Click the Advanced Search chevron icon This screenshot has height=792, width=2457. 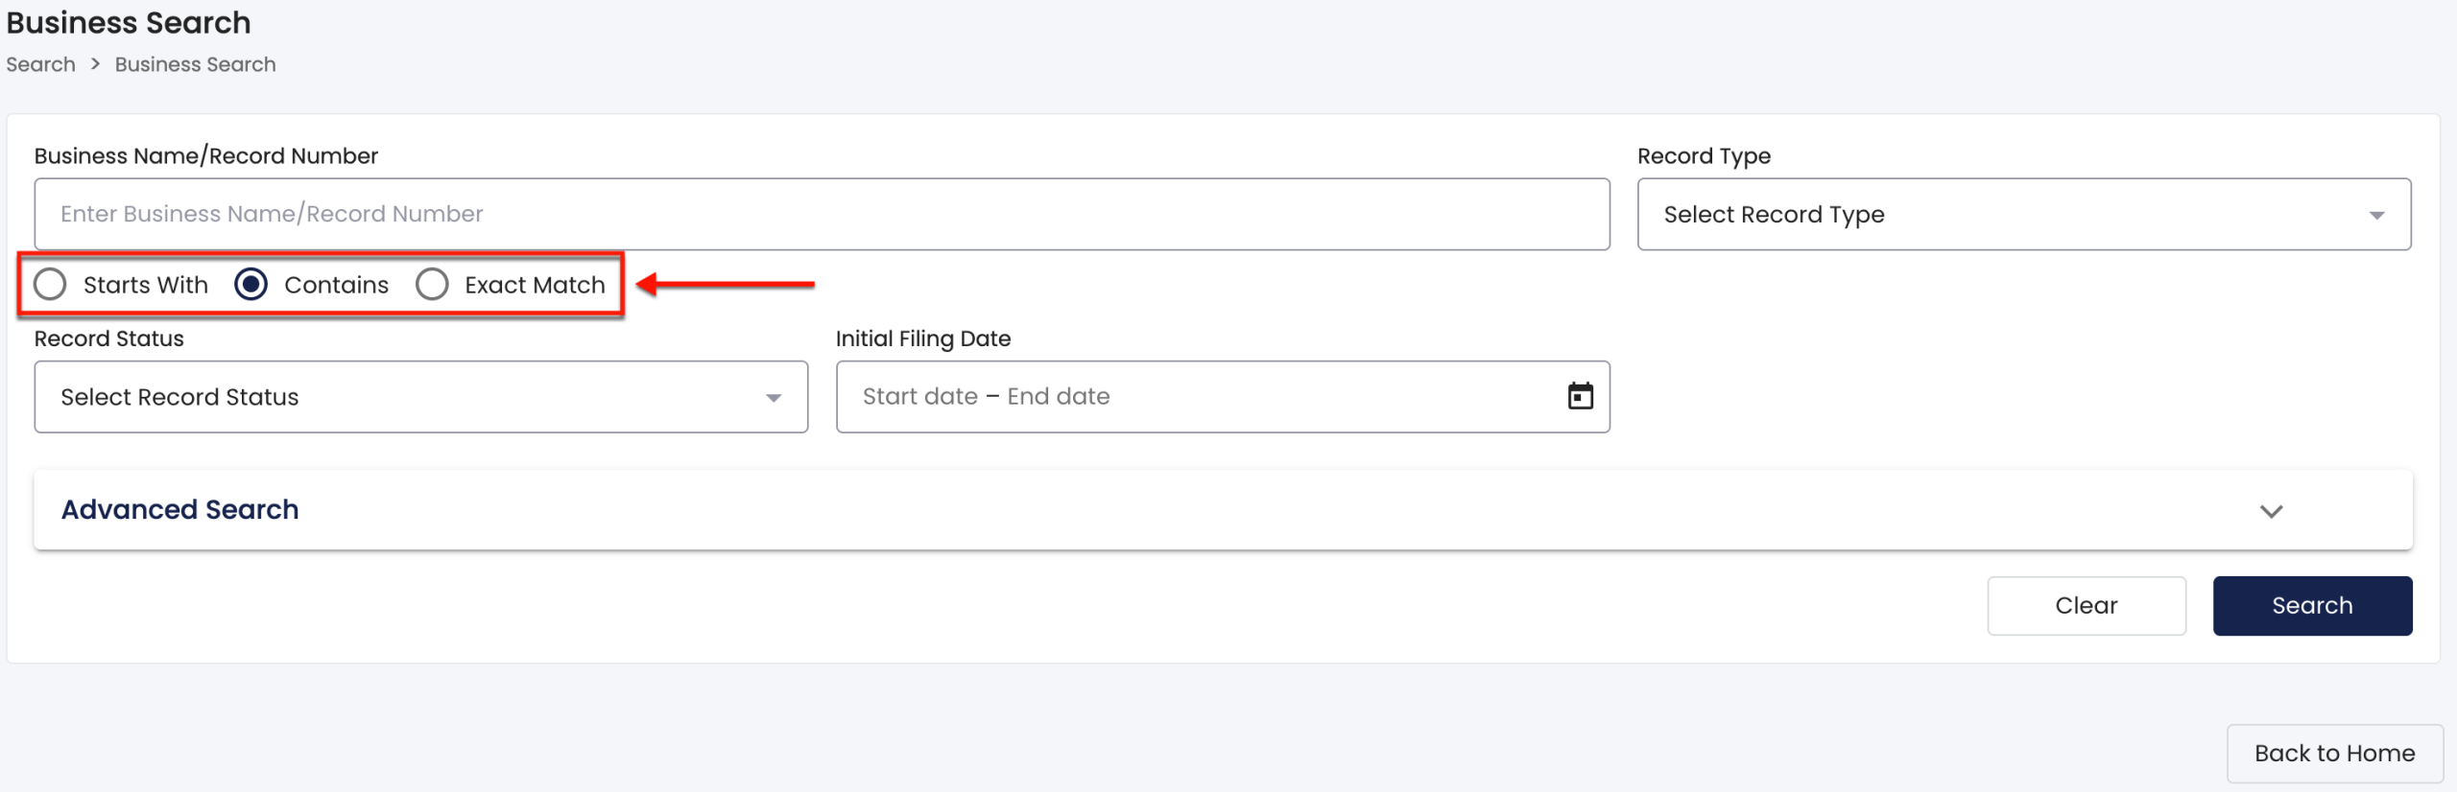2271,511
